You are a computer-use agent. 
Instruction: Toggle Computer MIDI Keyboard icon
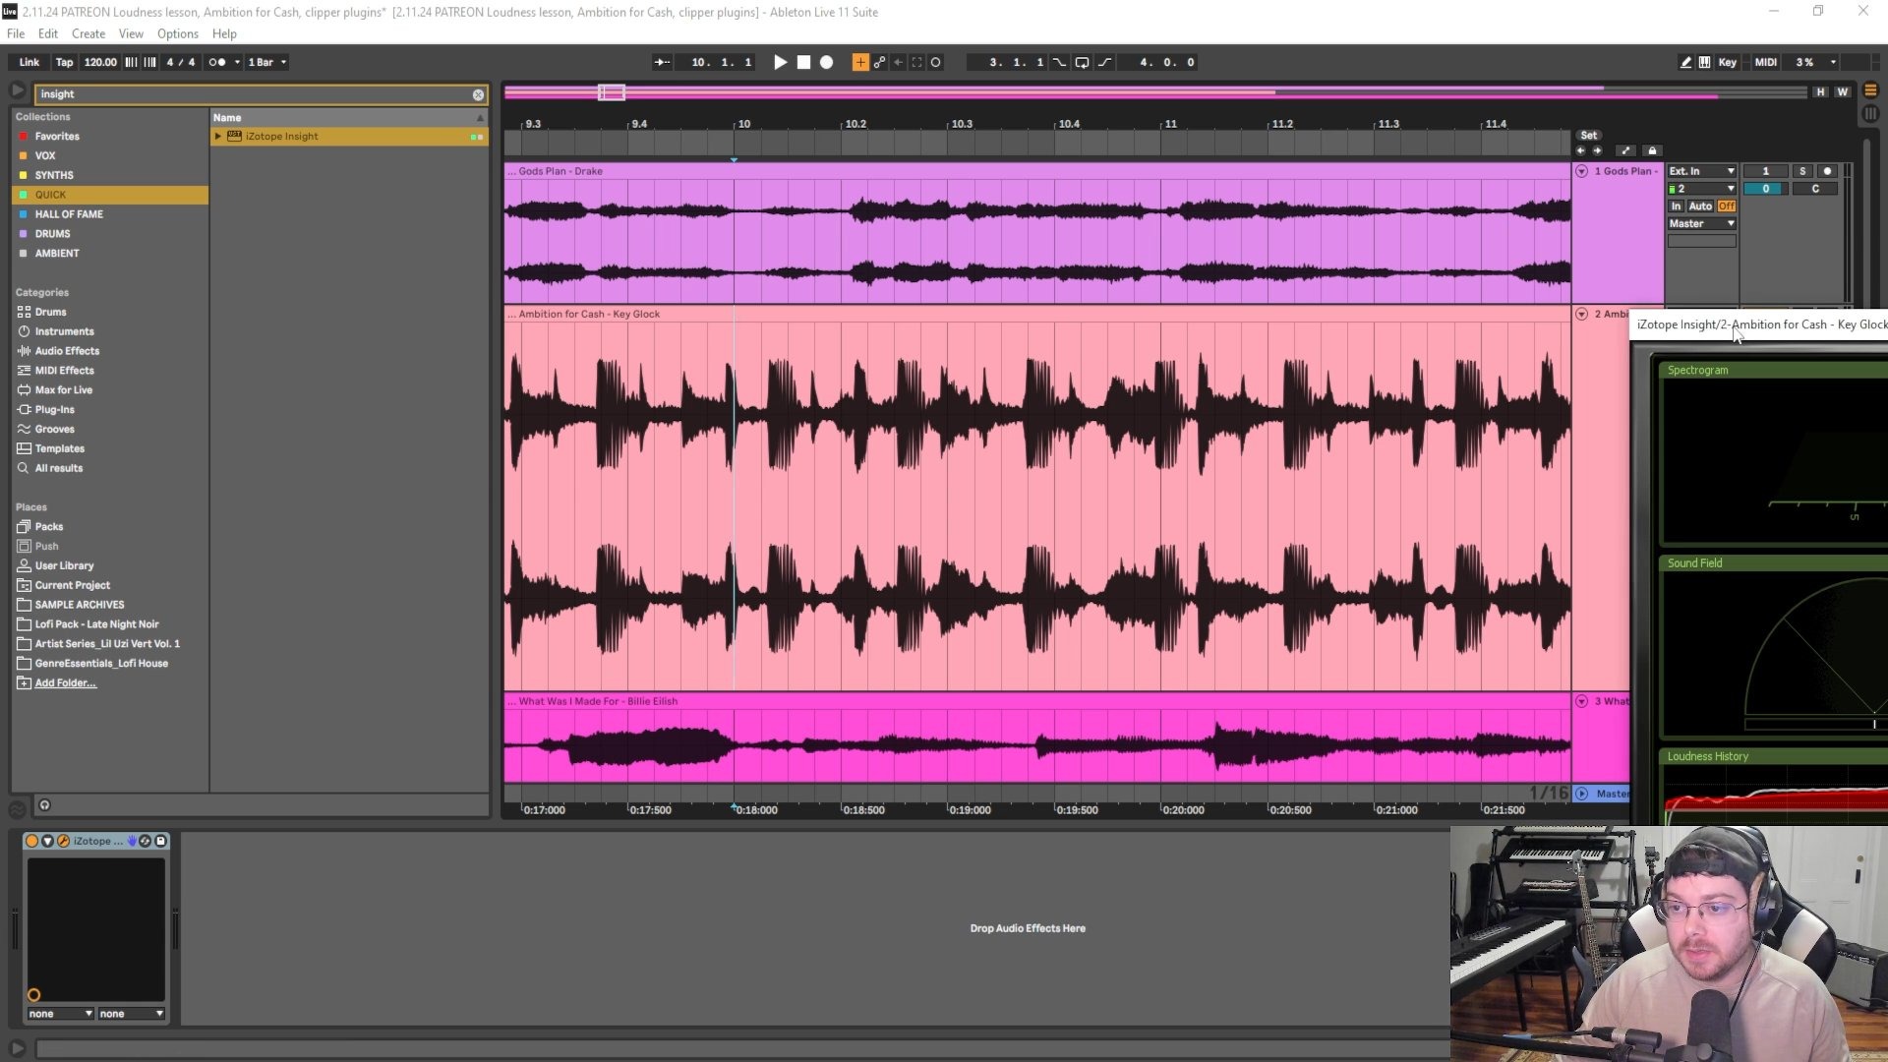pos(1704,62)
